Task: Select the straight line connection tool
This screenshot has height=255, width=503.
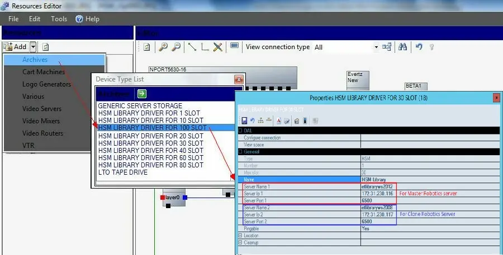Action: 192,47
